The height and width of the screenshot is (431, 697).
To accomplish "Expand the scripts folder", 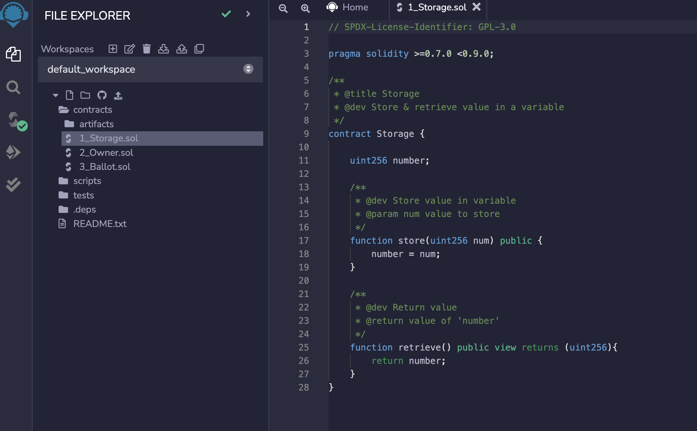I will tap(80, 181).
